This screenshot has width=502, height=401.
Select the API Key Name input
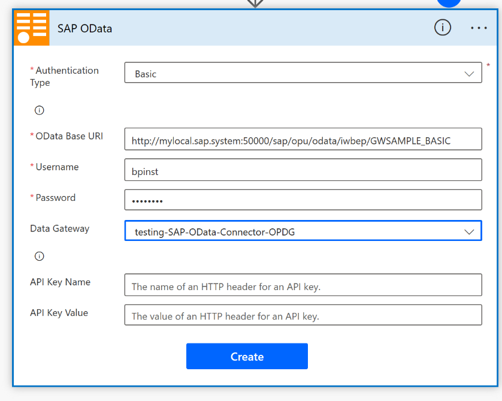303,286
